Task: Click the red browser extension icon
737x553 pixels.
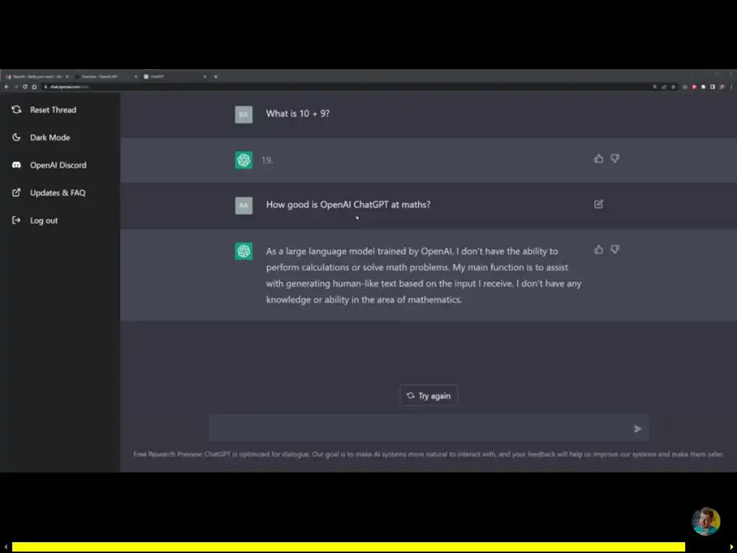Action: click(694, 86)
